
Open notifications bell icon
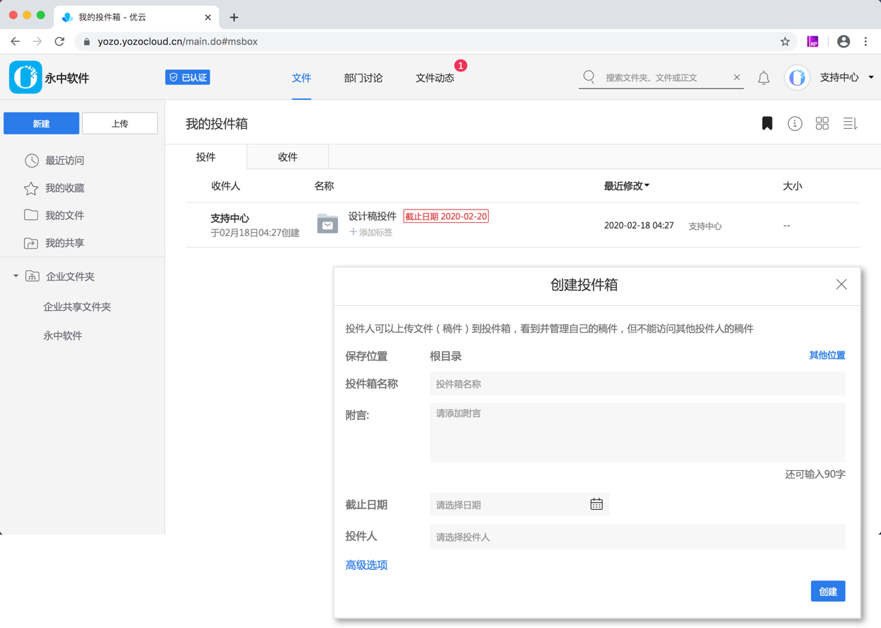coord(763,78)
